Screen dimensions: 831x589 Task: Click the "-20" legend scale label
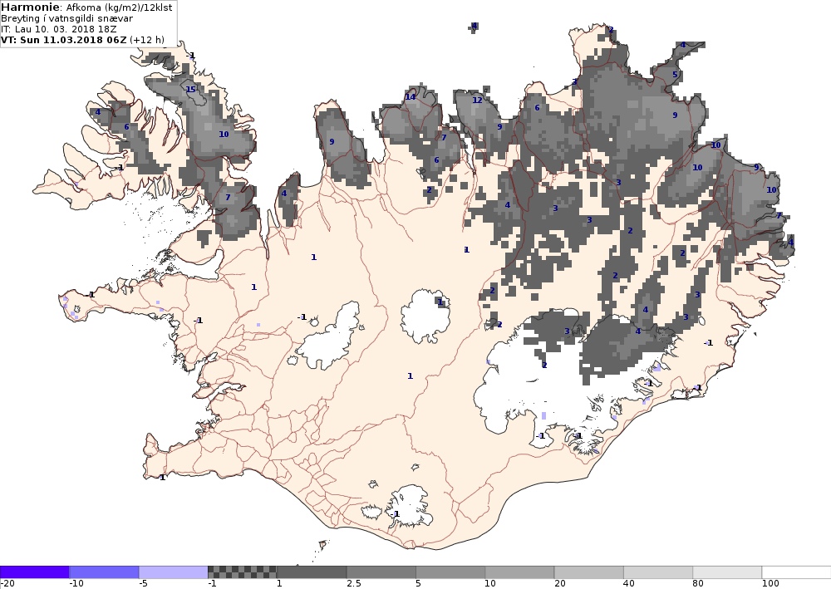tap(7, 584)
